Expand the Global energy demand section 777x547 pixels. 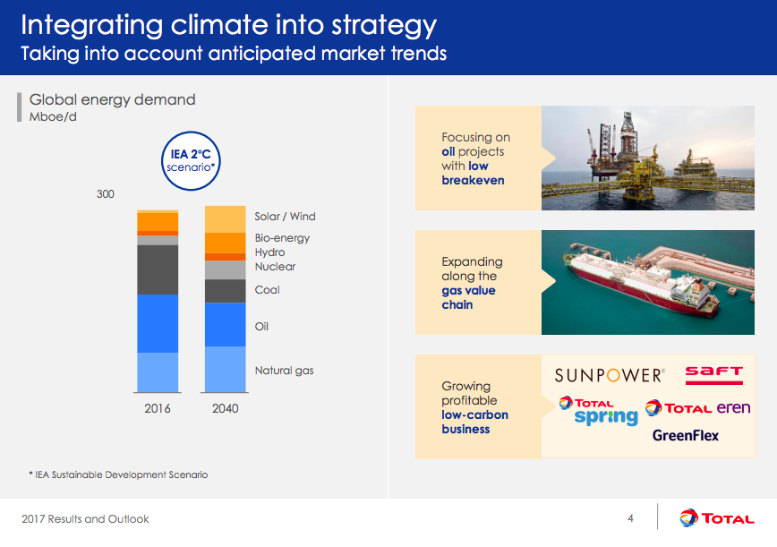point(111,99)
